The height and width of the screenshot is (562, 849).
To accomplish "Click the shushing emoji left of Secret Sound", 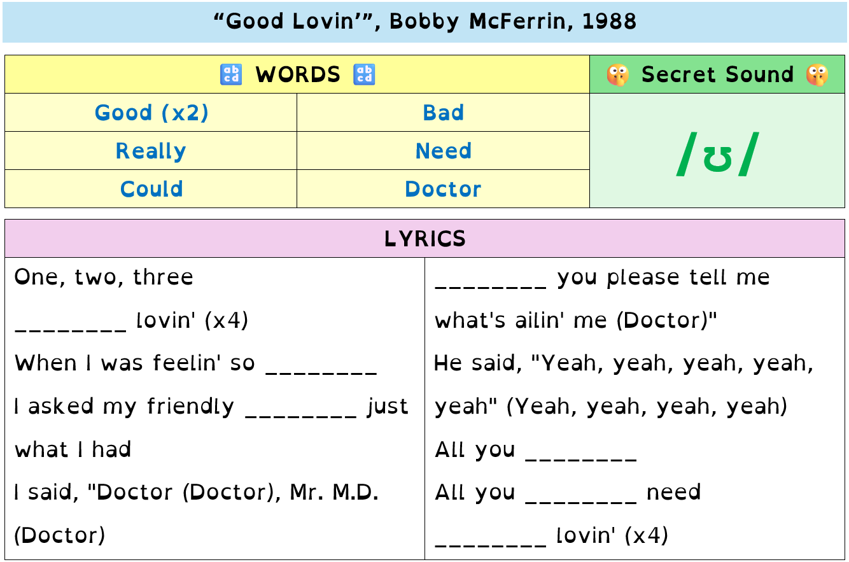I will click(x=618, y=74).
